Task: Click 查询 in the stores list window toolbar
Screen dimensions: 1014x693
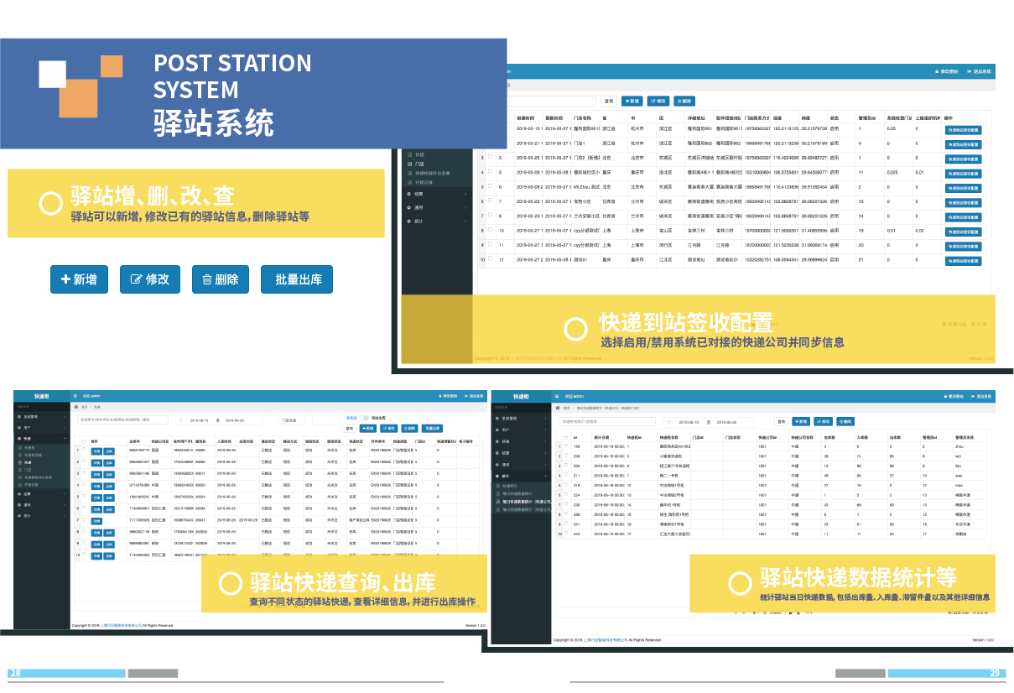Action: point(610,101)
